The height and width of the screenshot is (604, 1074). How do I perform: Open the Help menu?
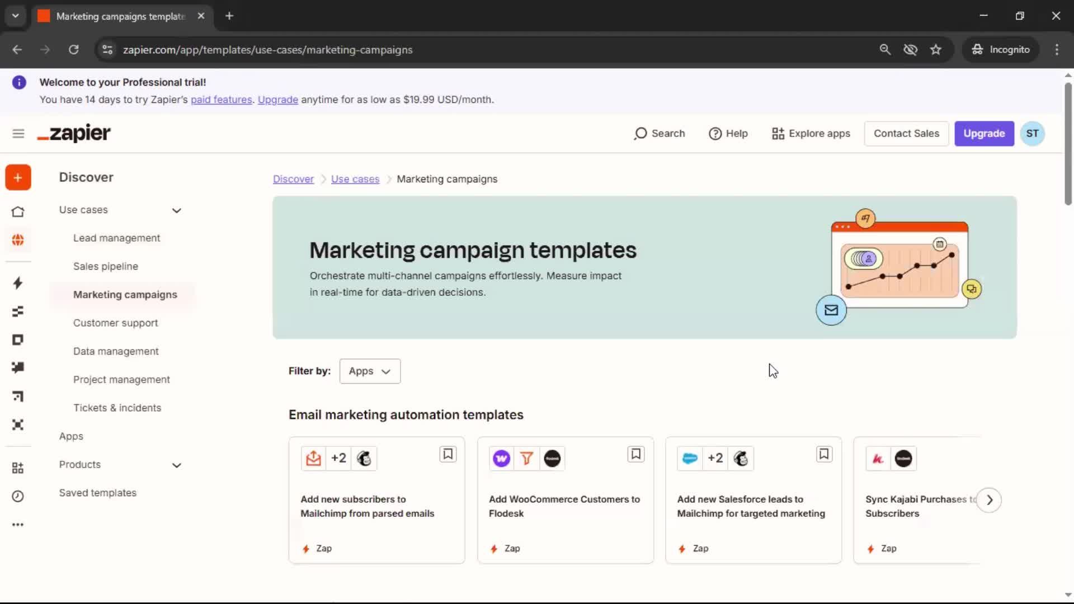(x=728, y=134)
